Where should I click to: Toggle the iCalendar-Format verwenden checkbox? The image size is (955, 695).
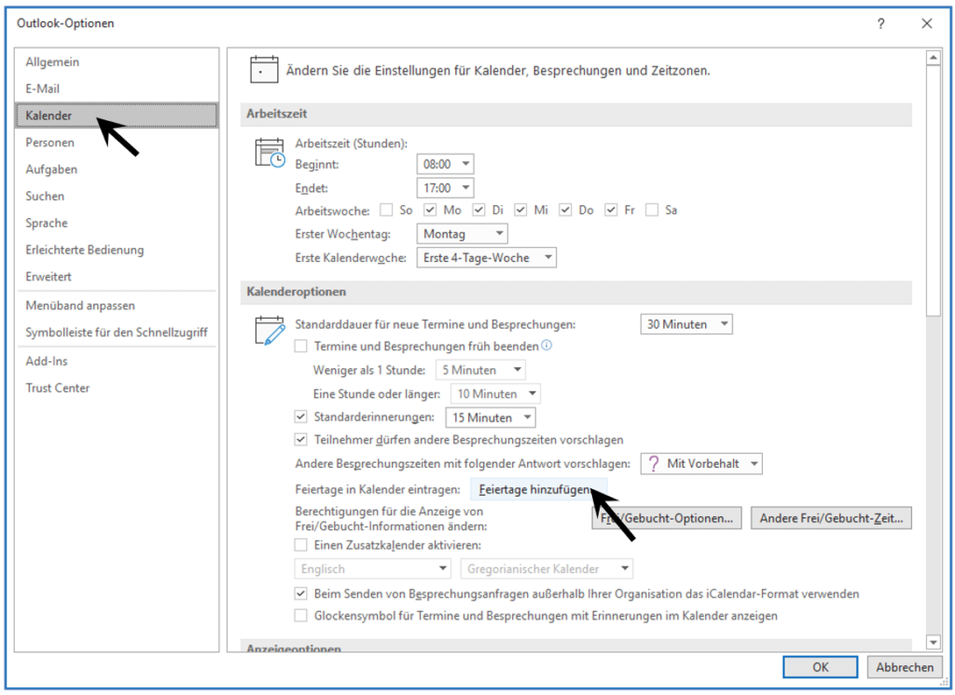301,593
